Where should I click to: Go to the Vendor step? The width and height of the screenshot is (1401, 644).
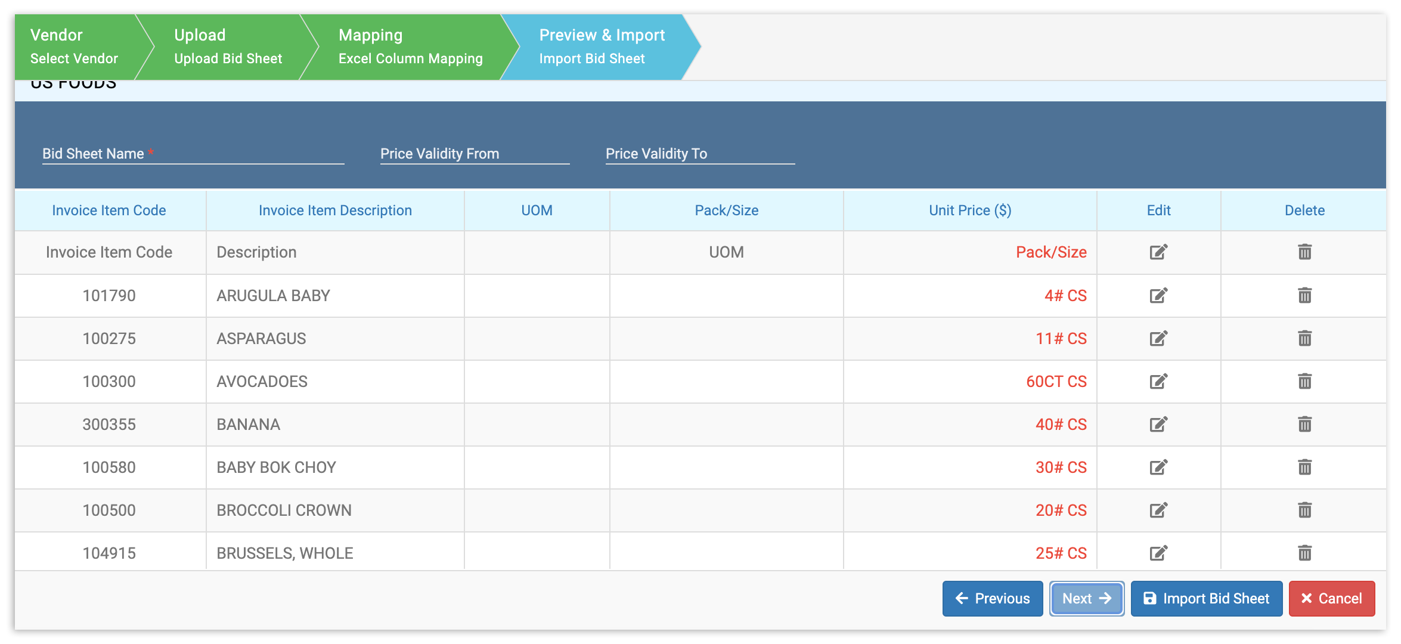coord(75,47)
